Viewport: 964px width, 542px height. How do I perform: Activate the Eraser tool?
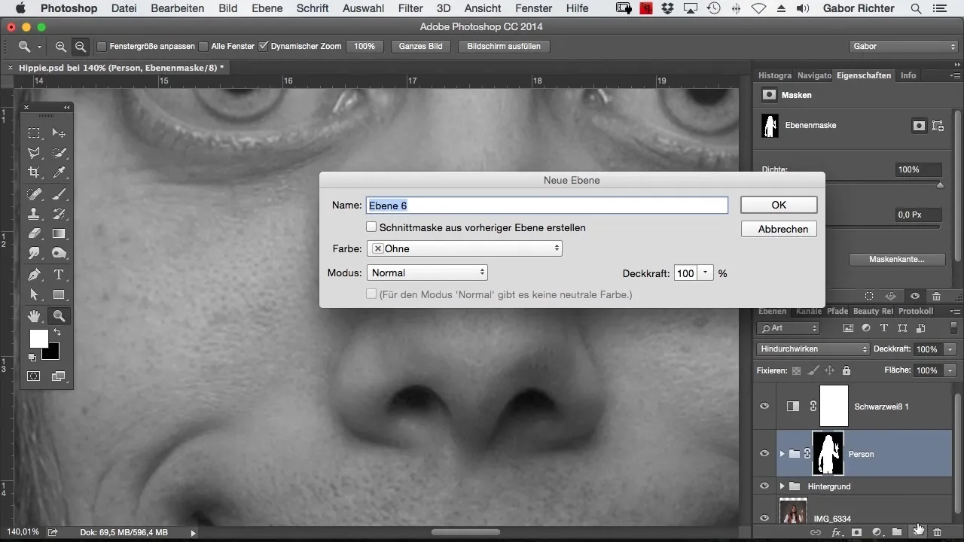coord(34,233)
